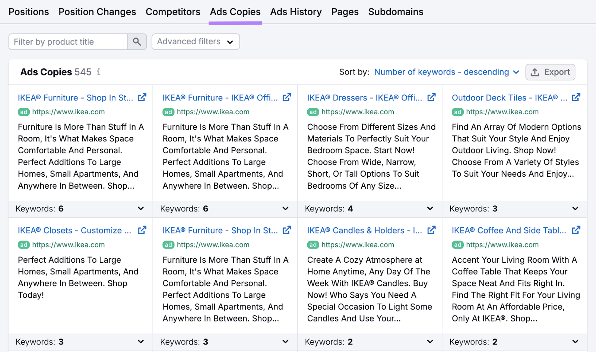Click the info icon beside Ads Copies count
The width and height of the screenshot is (596, 352).
click(x=98, y=72)
